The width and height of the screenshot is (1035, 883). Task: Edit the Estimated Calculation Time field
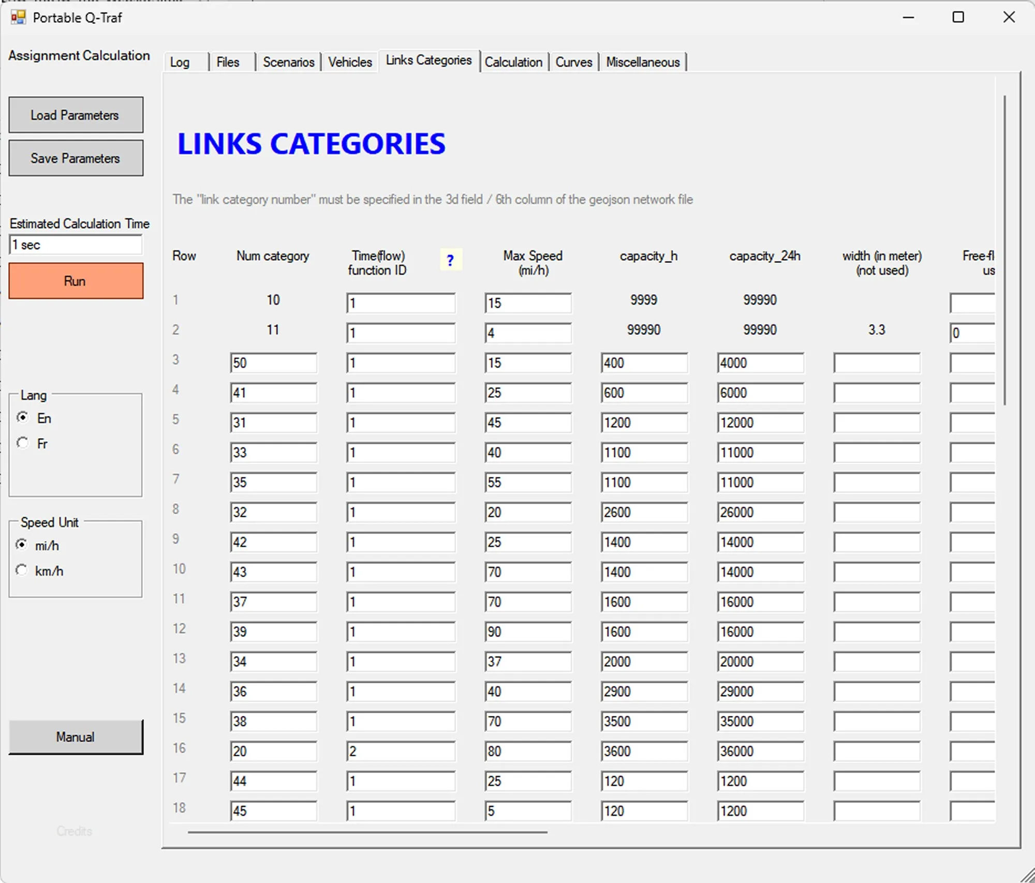[x=76, y=244]
